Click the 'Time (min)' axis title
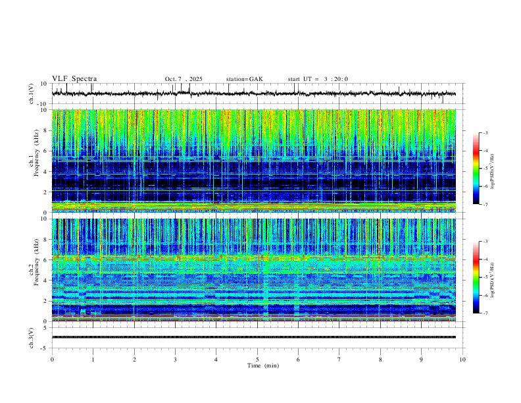The height and width of the screenshot is (403, 521). click(263, 365)
